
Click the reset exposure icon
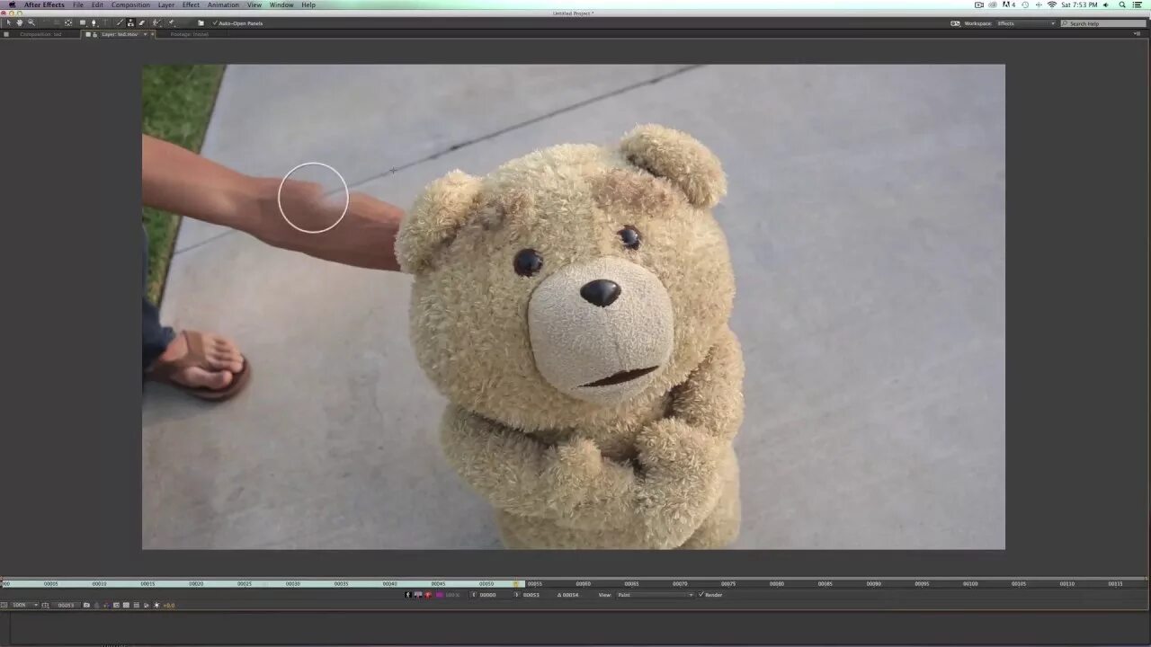[156, 605]
